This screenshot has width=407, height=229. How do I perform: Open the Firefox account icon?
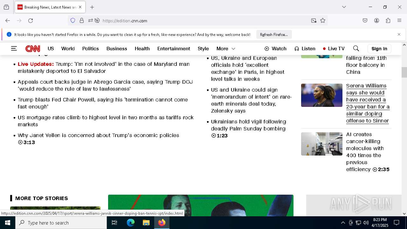click(376, 21)
